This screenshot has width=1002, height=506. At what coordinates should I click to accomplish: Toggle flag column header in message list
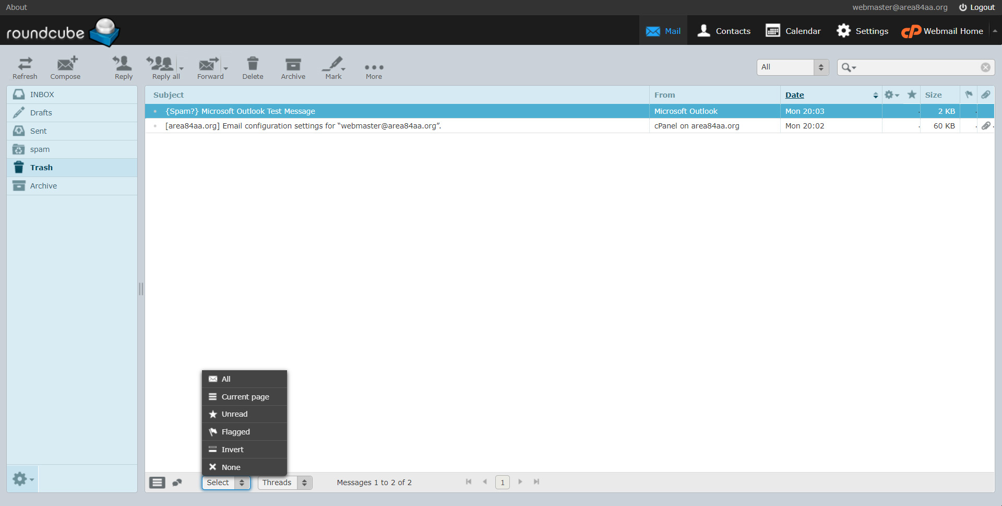969,95
